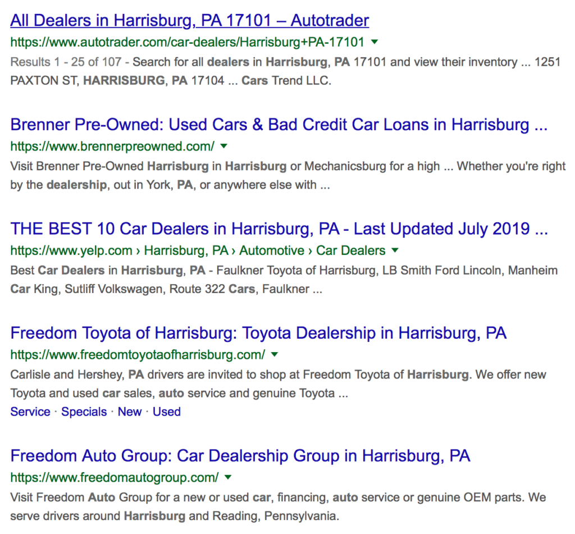Open the New sitelink under Freedom Toyota

(130, 412)
